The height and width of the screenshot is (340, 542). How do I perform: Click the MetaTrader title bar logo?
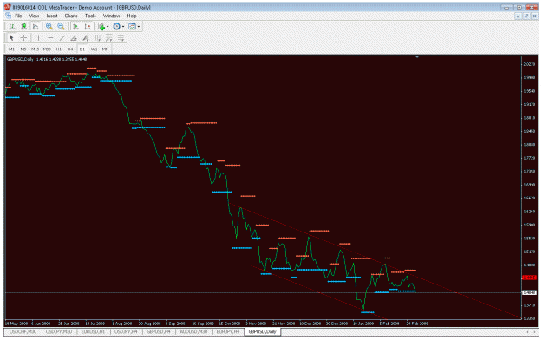click(x=8, y=7)
